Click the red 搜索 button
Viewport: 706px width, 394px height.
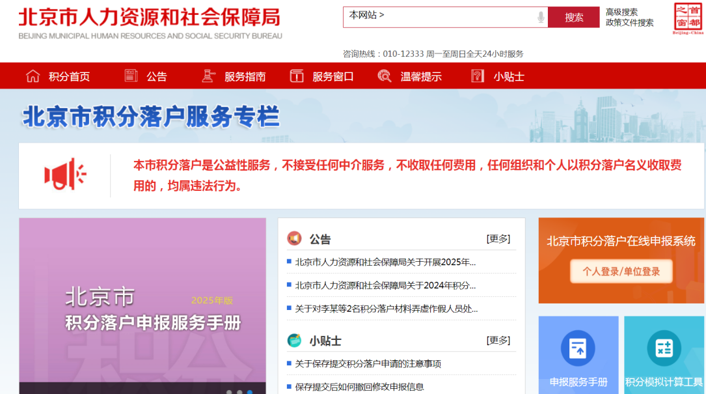pyautogui.click(x=574, y=17)
